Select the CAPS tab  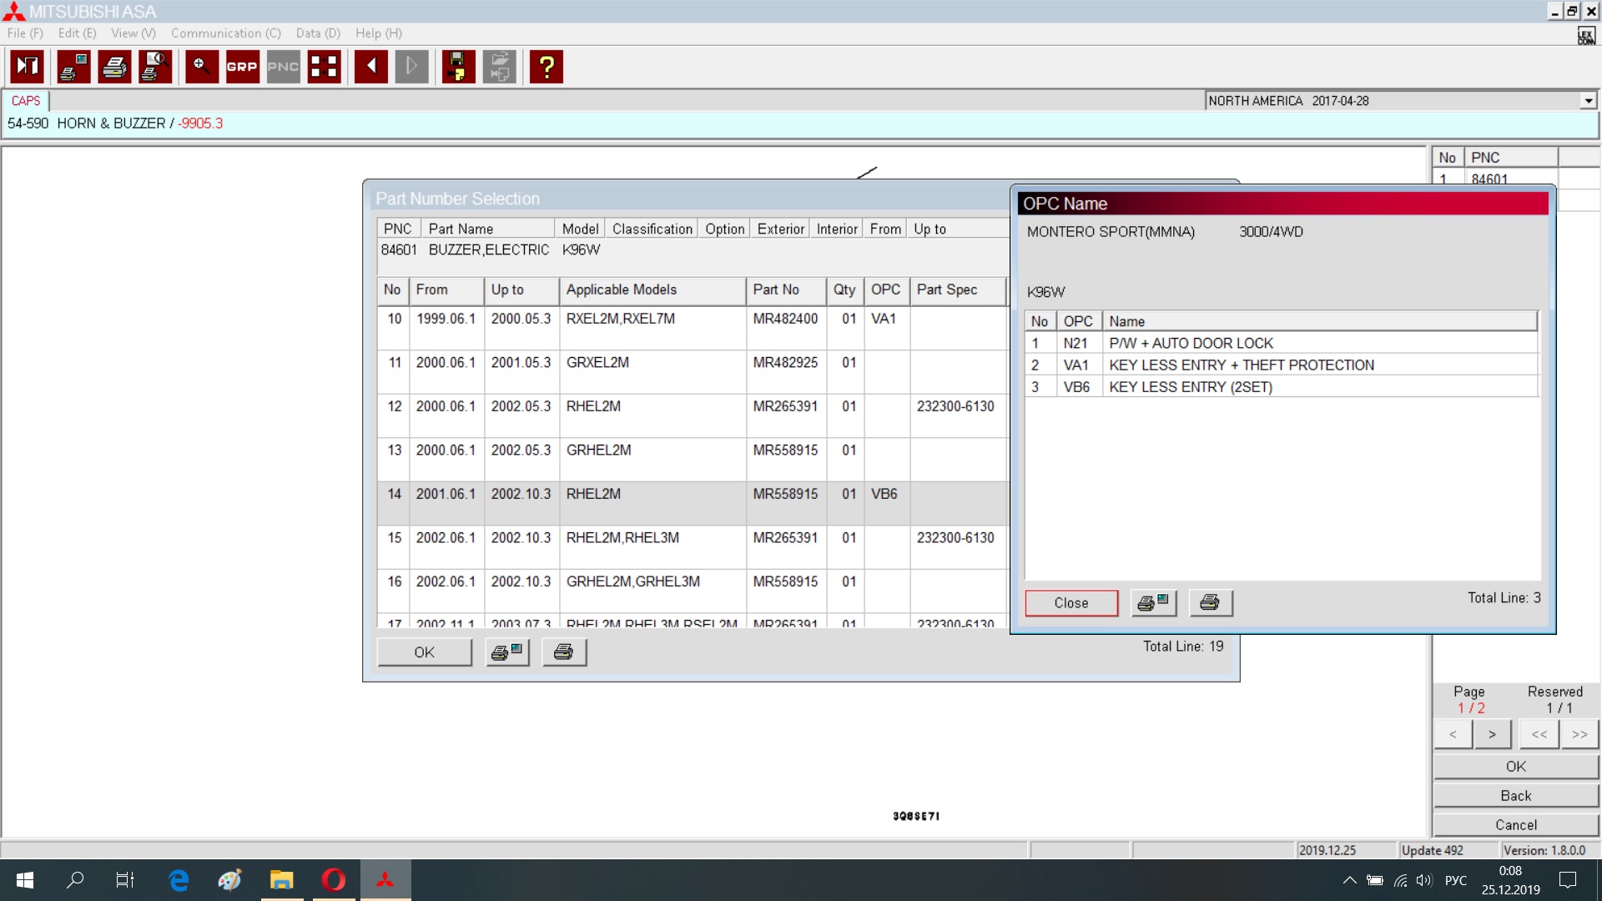point(26,101)
